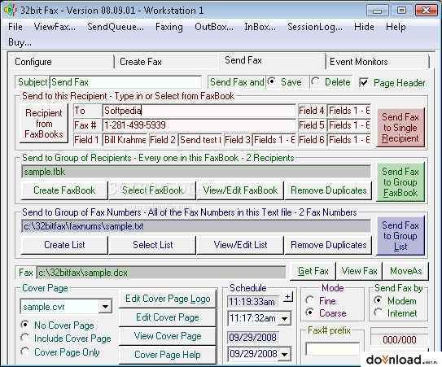442x367 pixels.
Task: Click the View Cover Page button
Action: [x=168, y=336]
